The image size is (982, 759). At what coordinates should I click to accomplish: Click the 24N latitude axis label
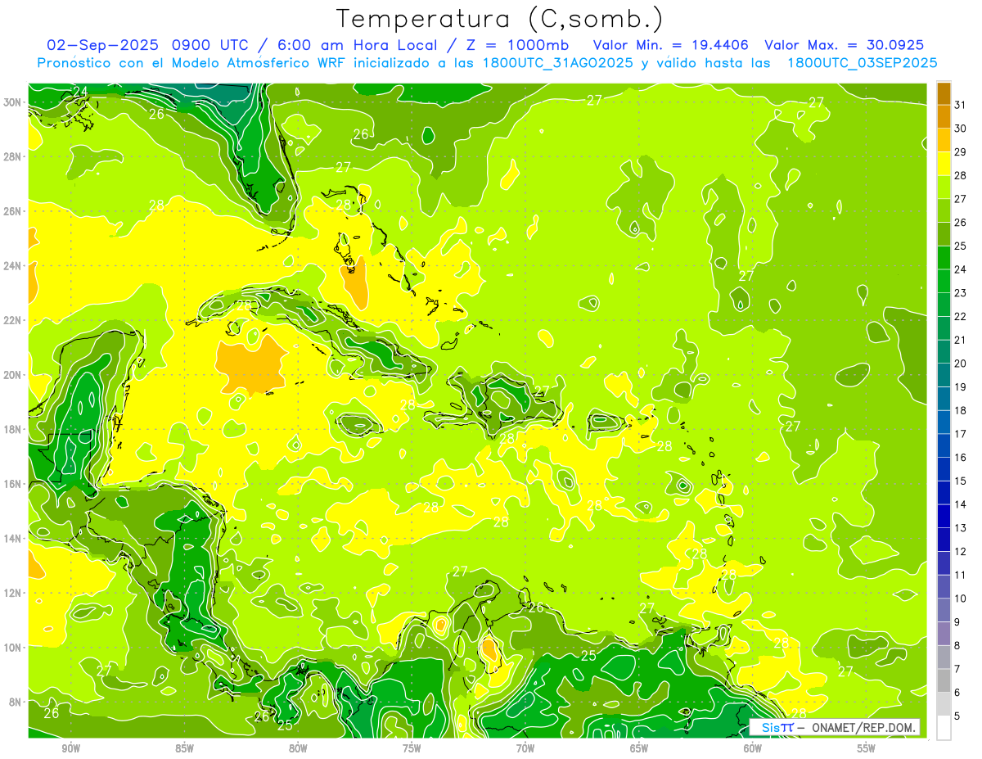[13, 266]
